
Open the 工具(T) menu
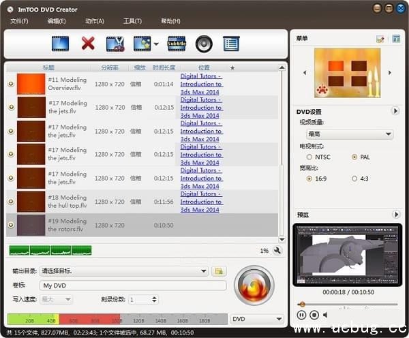132,21
